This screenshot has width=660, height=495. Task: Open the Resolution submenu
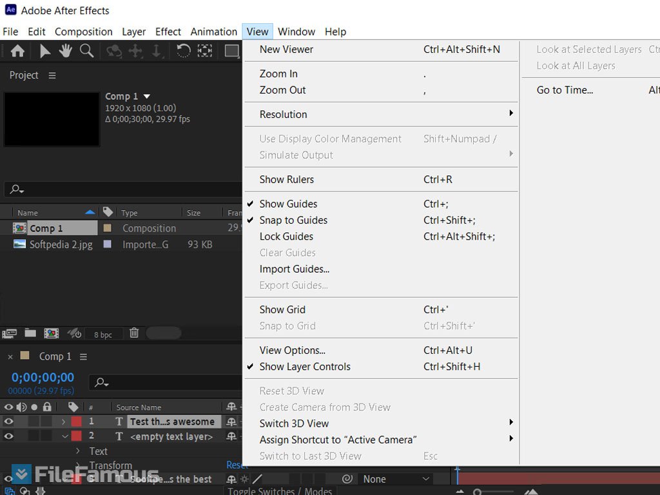tap(381, 115)
